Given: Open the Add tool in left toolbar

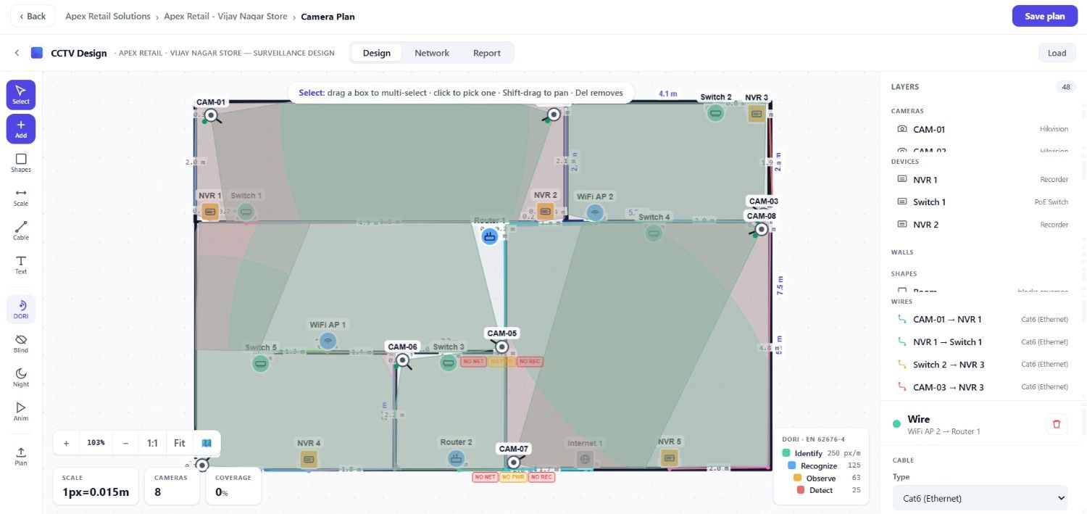Looking at the screenshot, I should click(x=21, y=128).
